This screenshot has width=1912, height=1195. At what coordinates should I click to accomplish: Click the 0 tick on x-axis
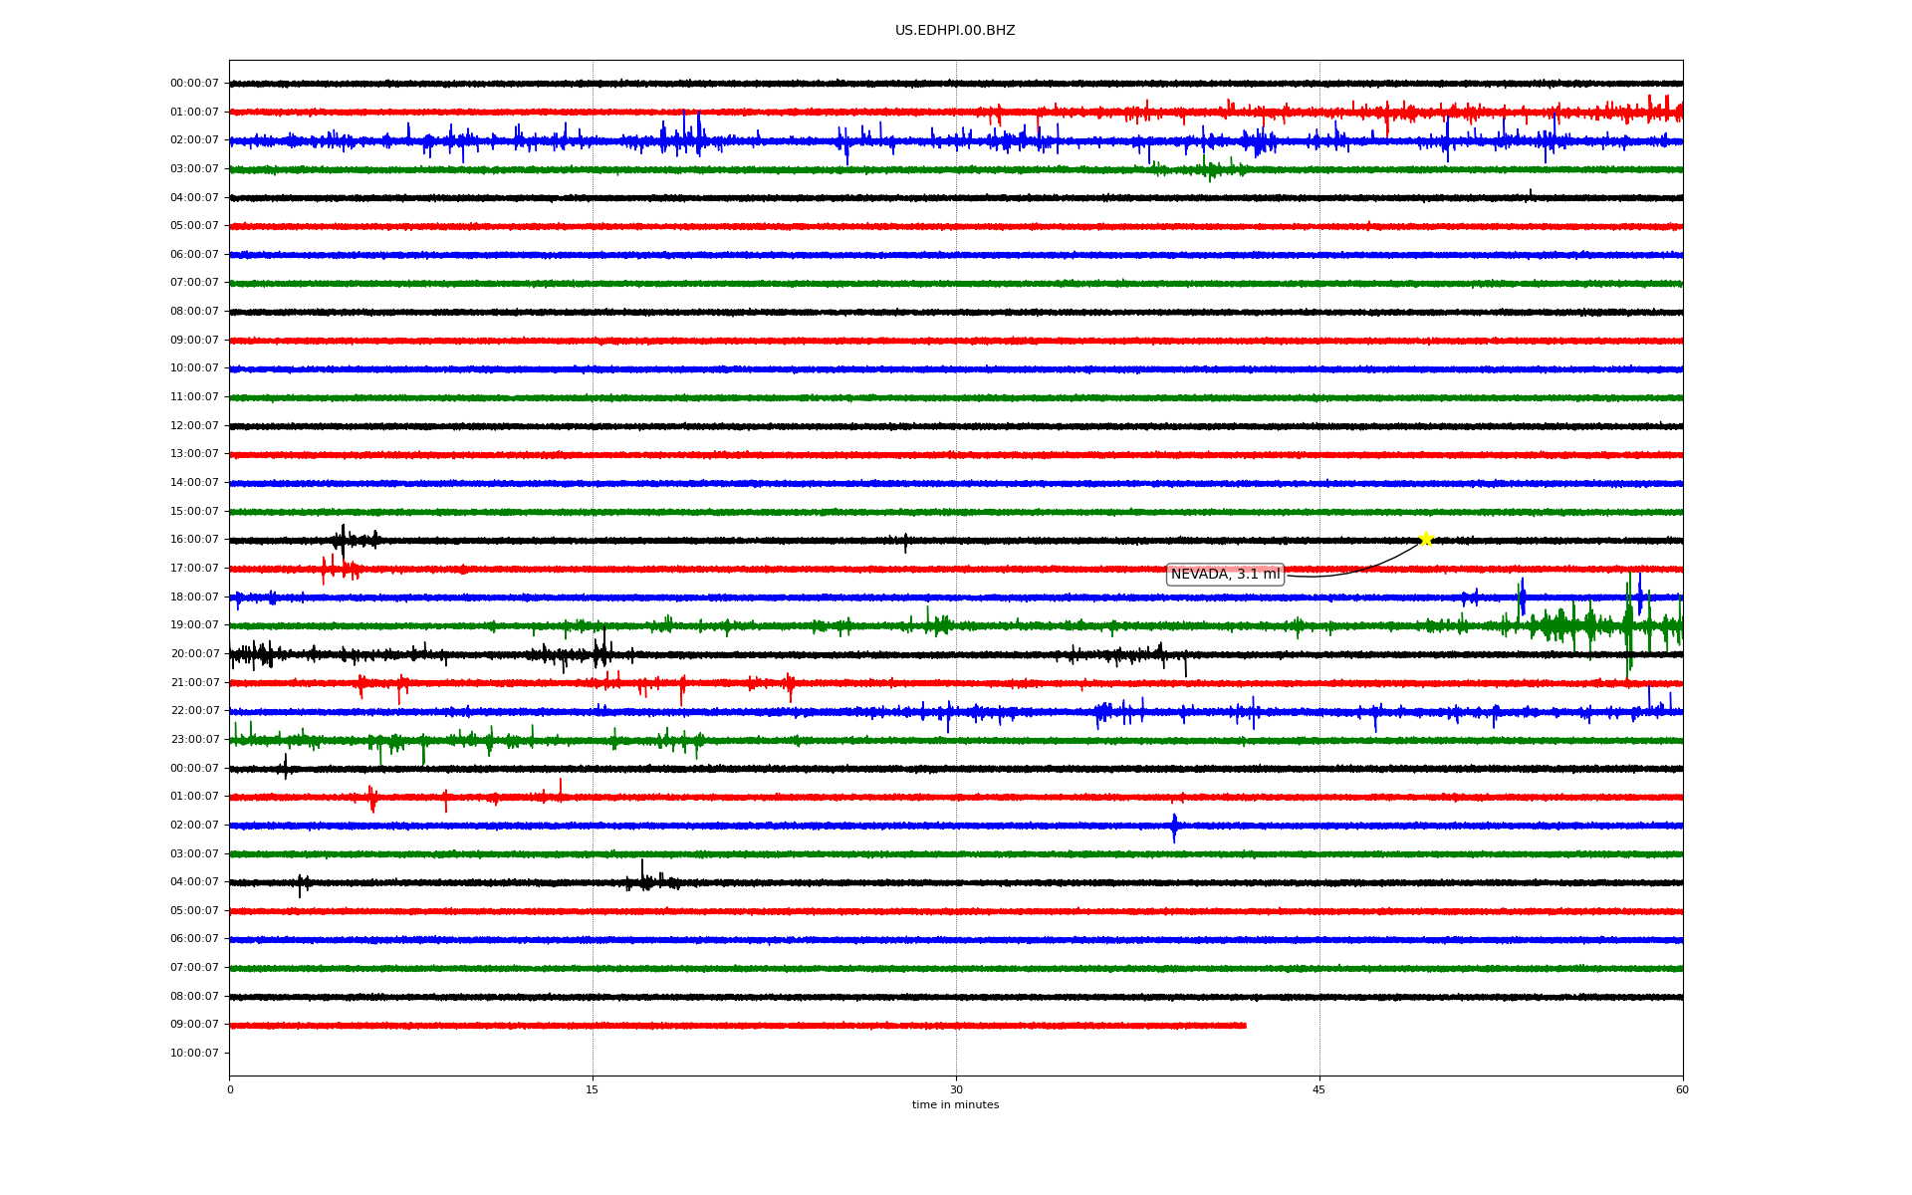click(x=230, y=1090)
